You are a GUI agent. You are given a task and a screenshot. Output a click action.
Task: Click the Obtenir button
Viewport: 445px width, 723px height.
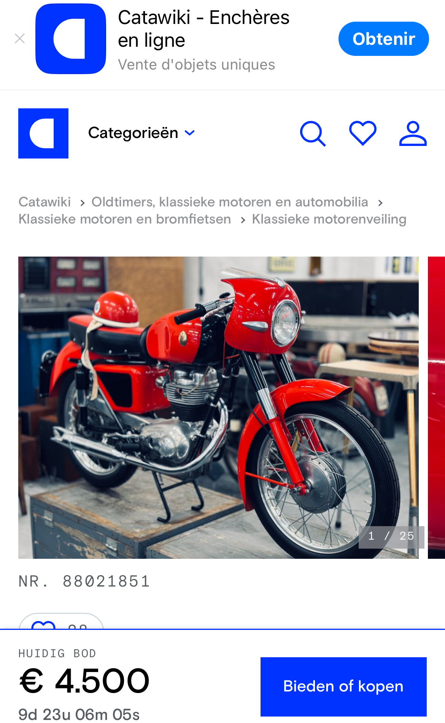[x=383, y=39]
